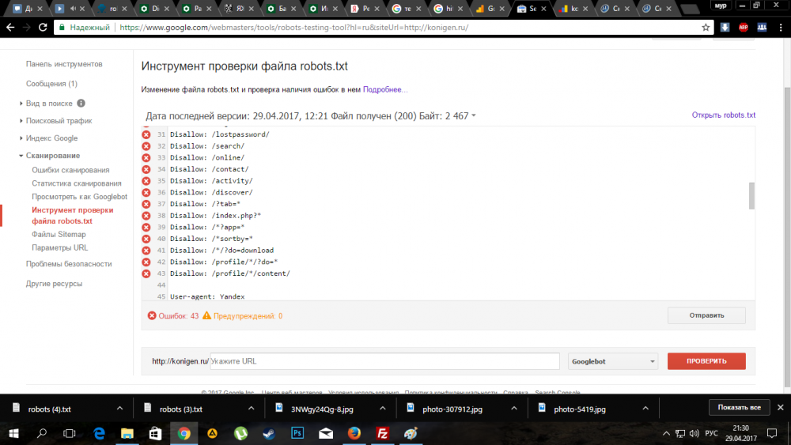
Task: Open Просмотреть как Googlebot page
Action: [x=80, y=197]
